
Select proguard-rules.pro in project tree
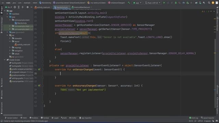pyautogui.click(x=21, y=72)
